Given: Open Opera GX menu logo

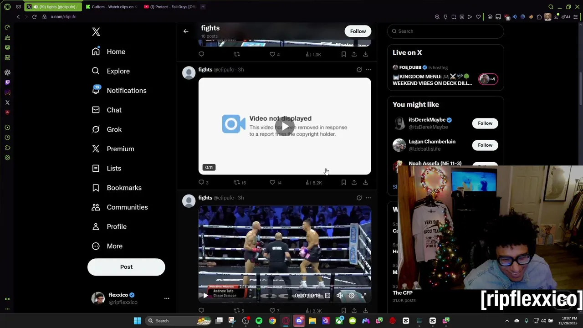Looking at the screenshot, I should tap(7, 7).
